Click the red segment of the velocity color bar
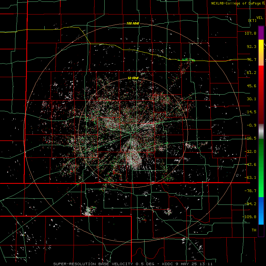The height and width of the screenshot is (266, 266). 261,95
